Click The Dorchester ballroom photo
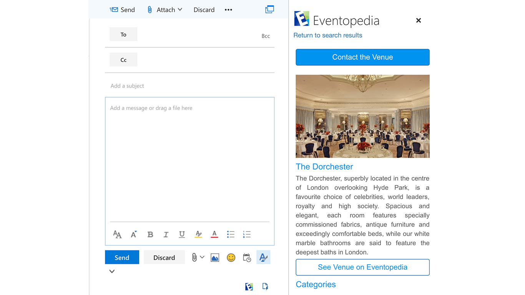 (362, 116)
